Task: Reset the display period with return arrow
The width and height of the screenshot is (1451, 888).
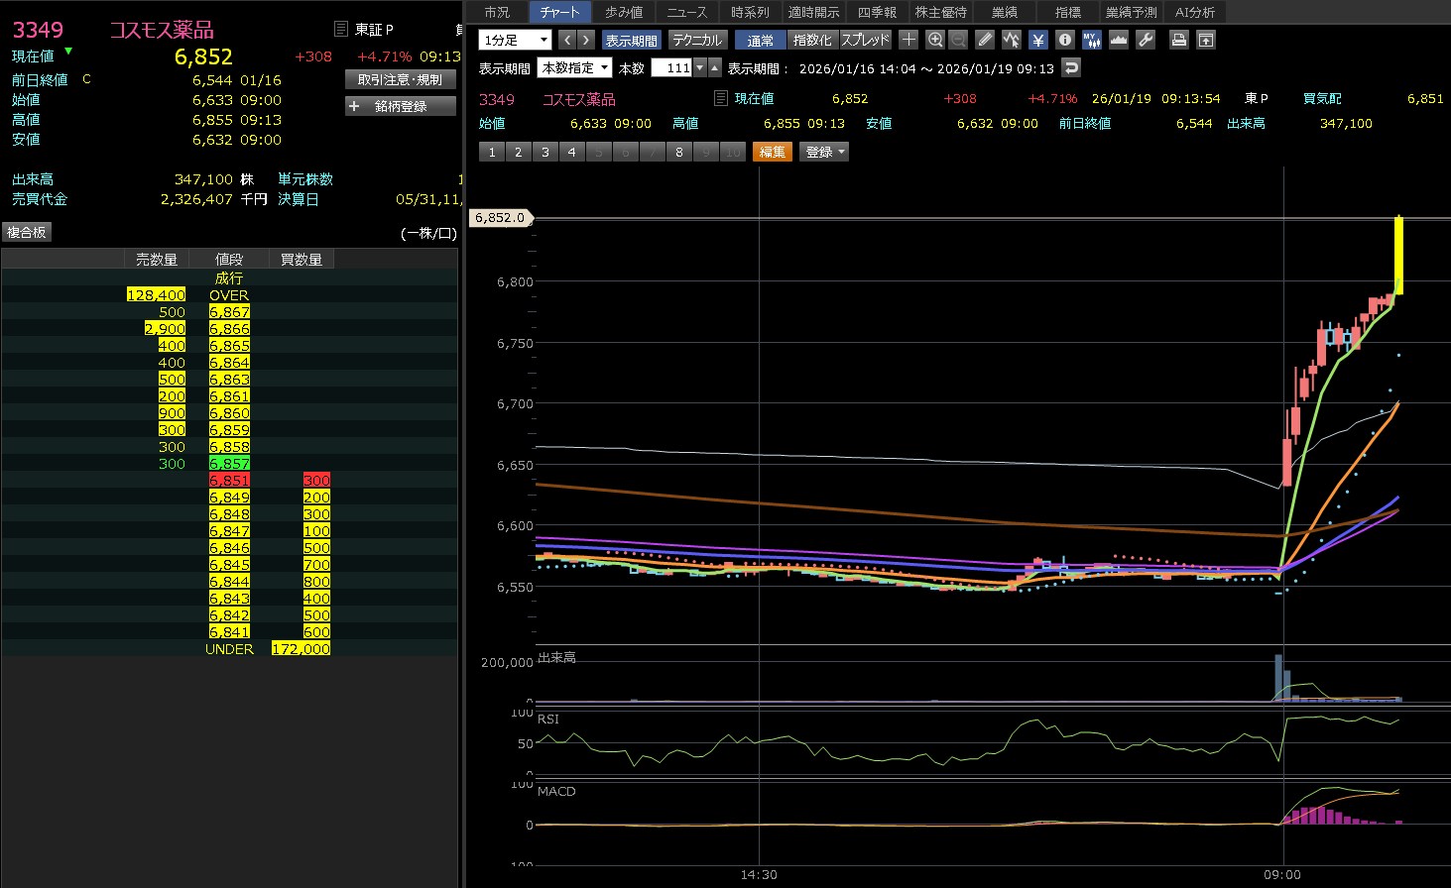Action: click(1070, 67)
